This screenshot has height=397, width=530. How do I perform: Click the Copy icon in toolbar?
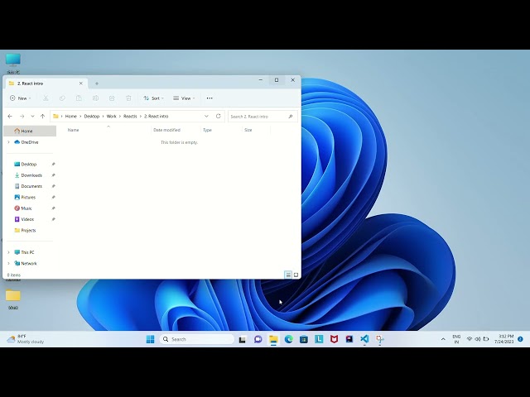pyautogui.click(x=62, y=98)
